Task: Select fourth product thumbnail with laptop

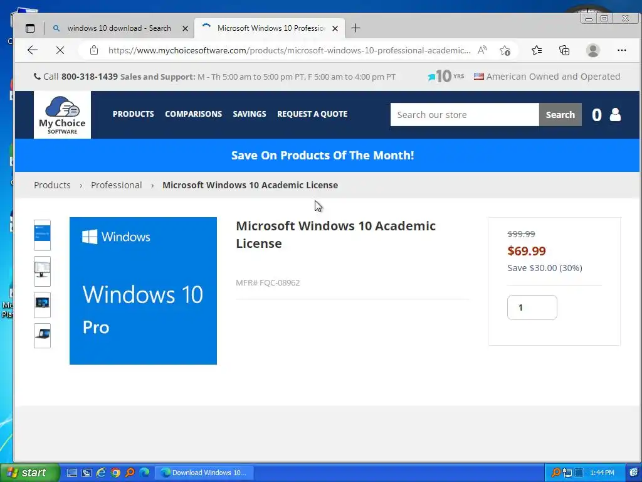Action: coord(42,335)
